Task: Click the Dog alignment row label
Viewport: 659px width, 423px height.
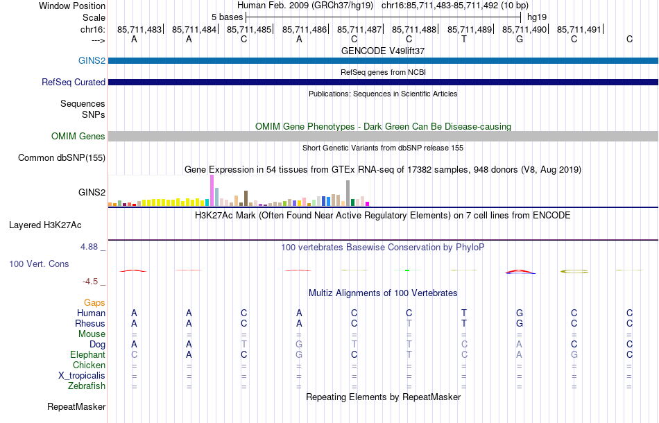Action: point(97,345)
